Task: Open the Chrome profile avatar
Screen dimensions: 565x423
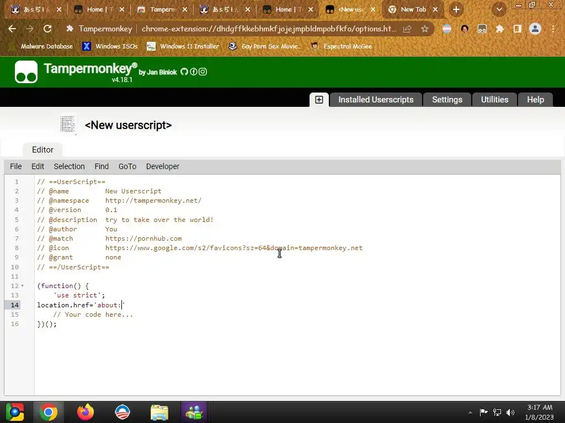Action: point(535,29)
